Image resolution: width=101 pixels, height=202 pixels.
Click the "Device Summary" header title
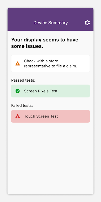50,23
